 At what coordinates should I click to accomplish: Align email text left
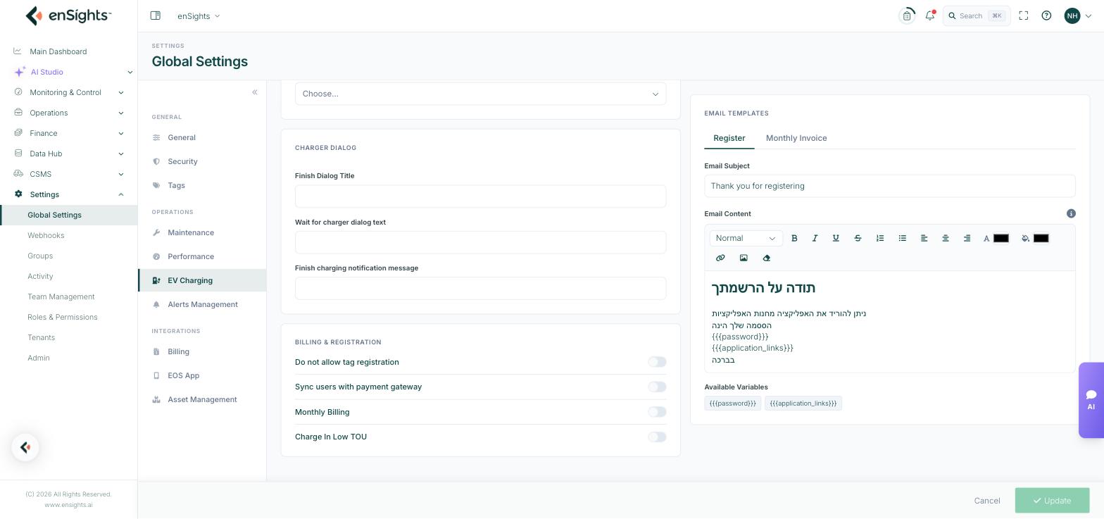924,238
